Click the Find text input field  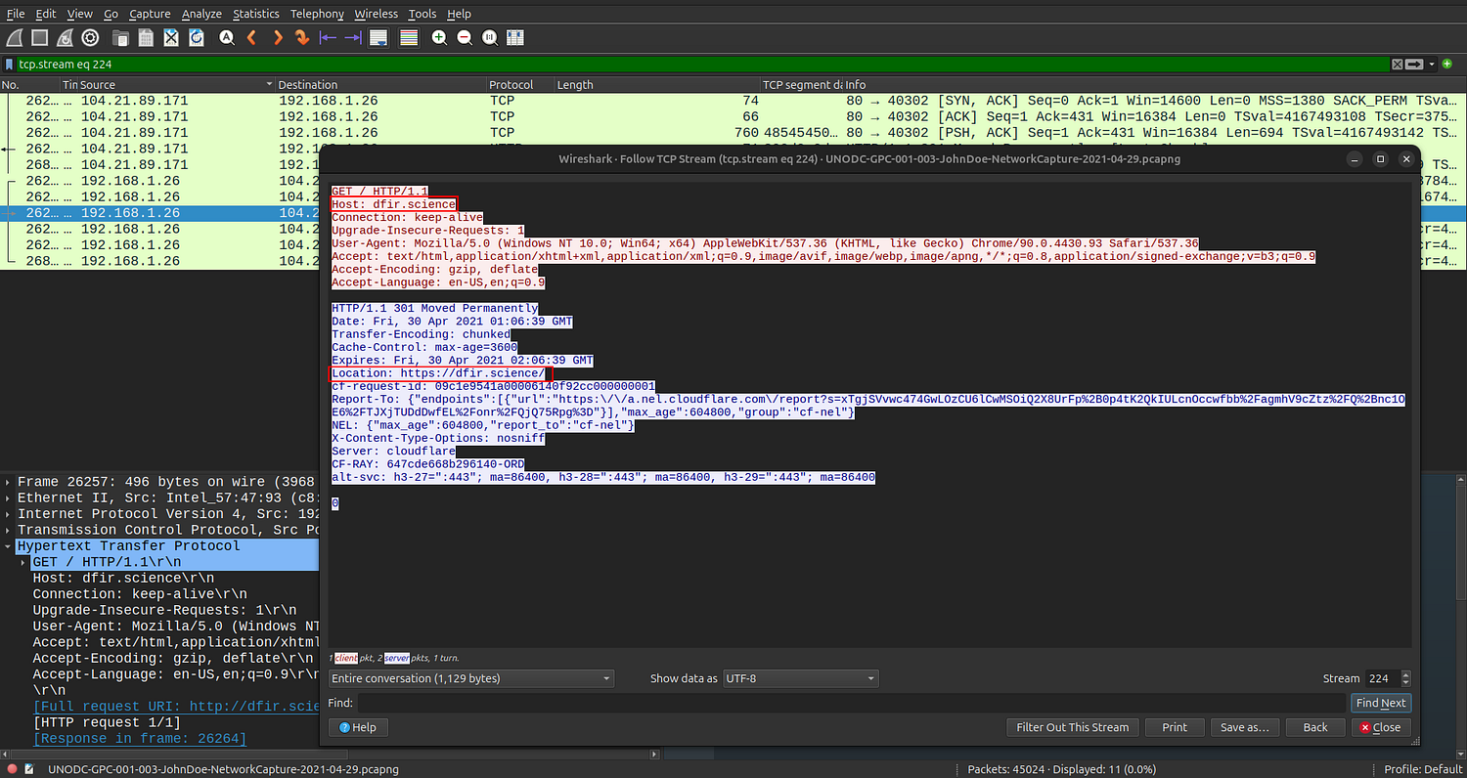(851, 703)
